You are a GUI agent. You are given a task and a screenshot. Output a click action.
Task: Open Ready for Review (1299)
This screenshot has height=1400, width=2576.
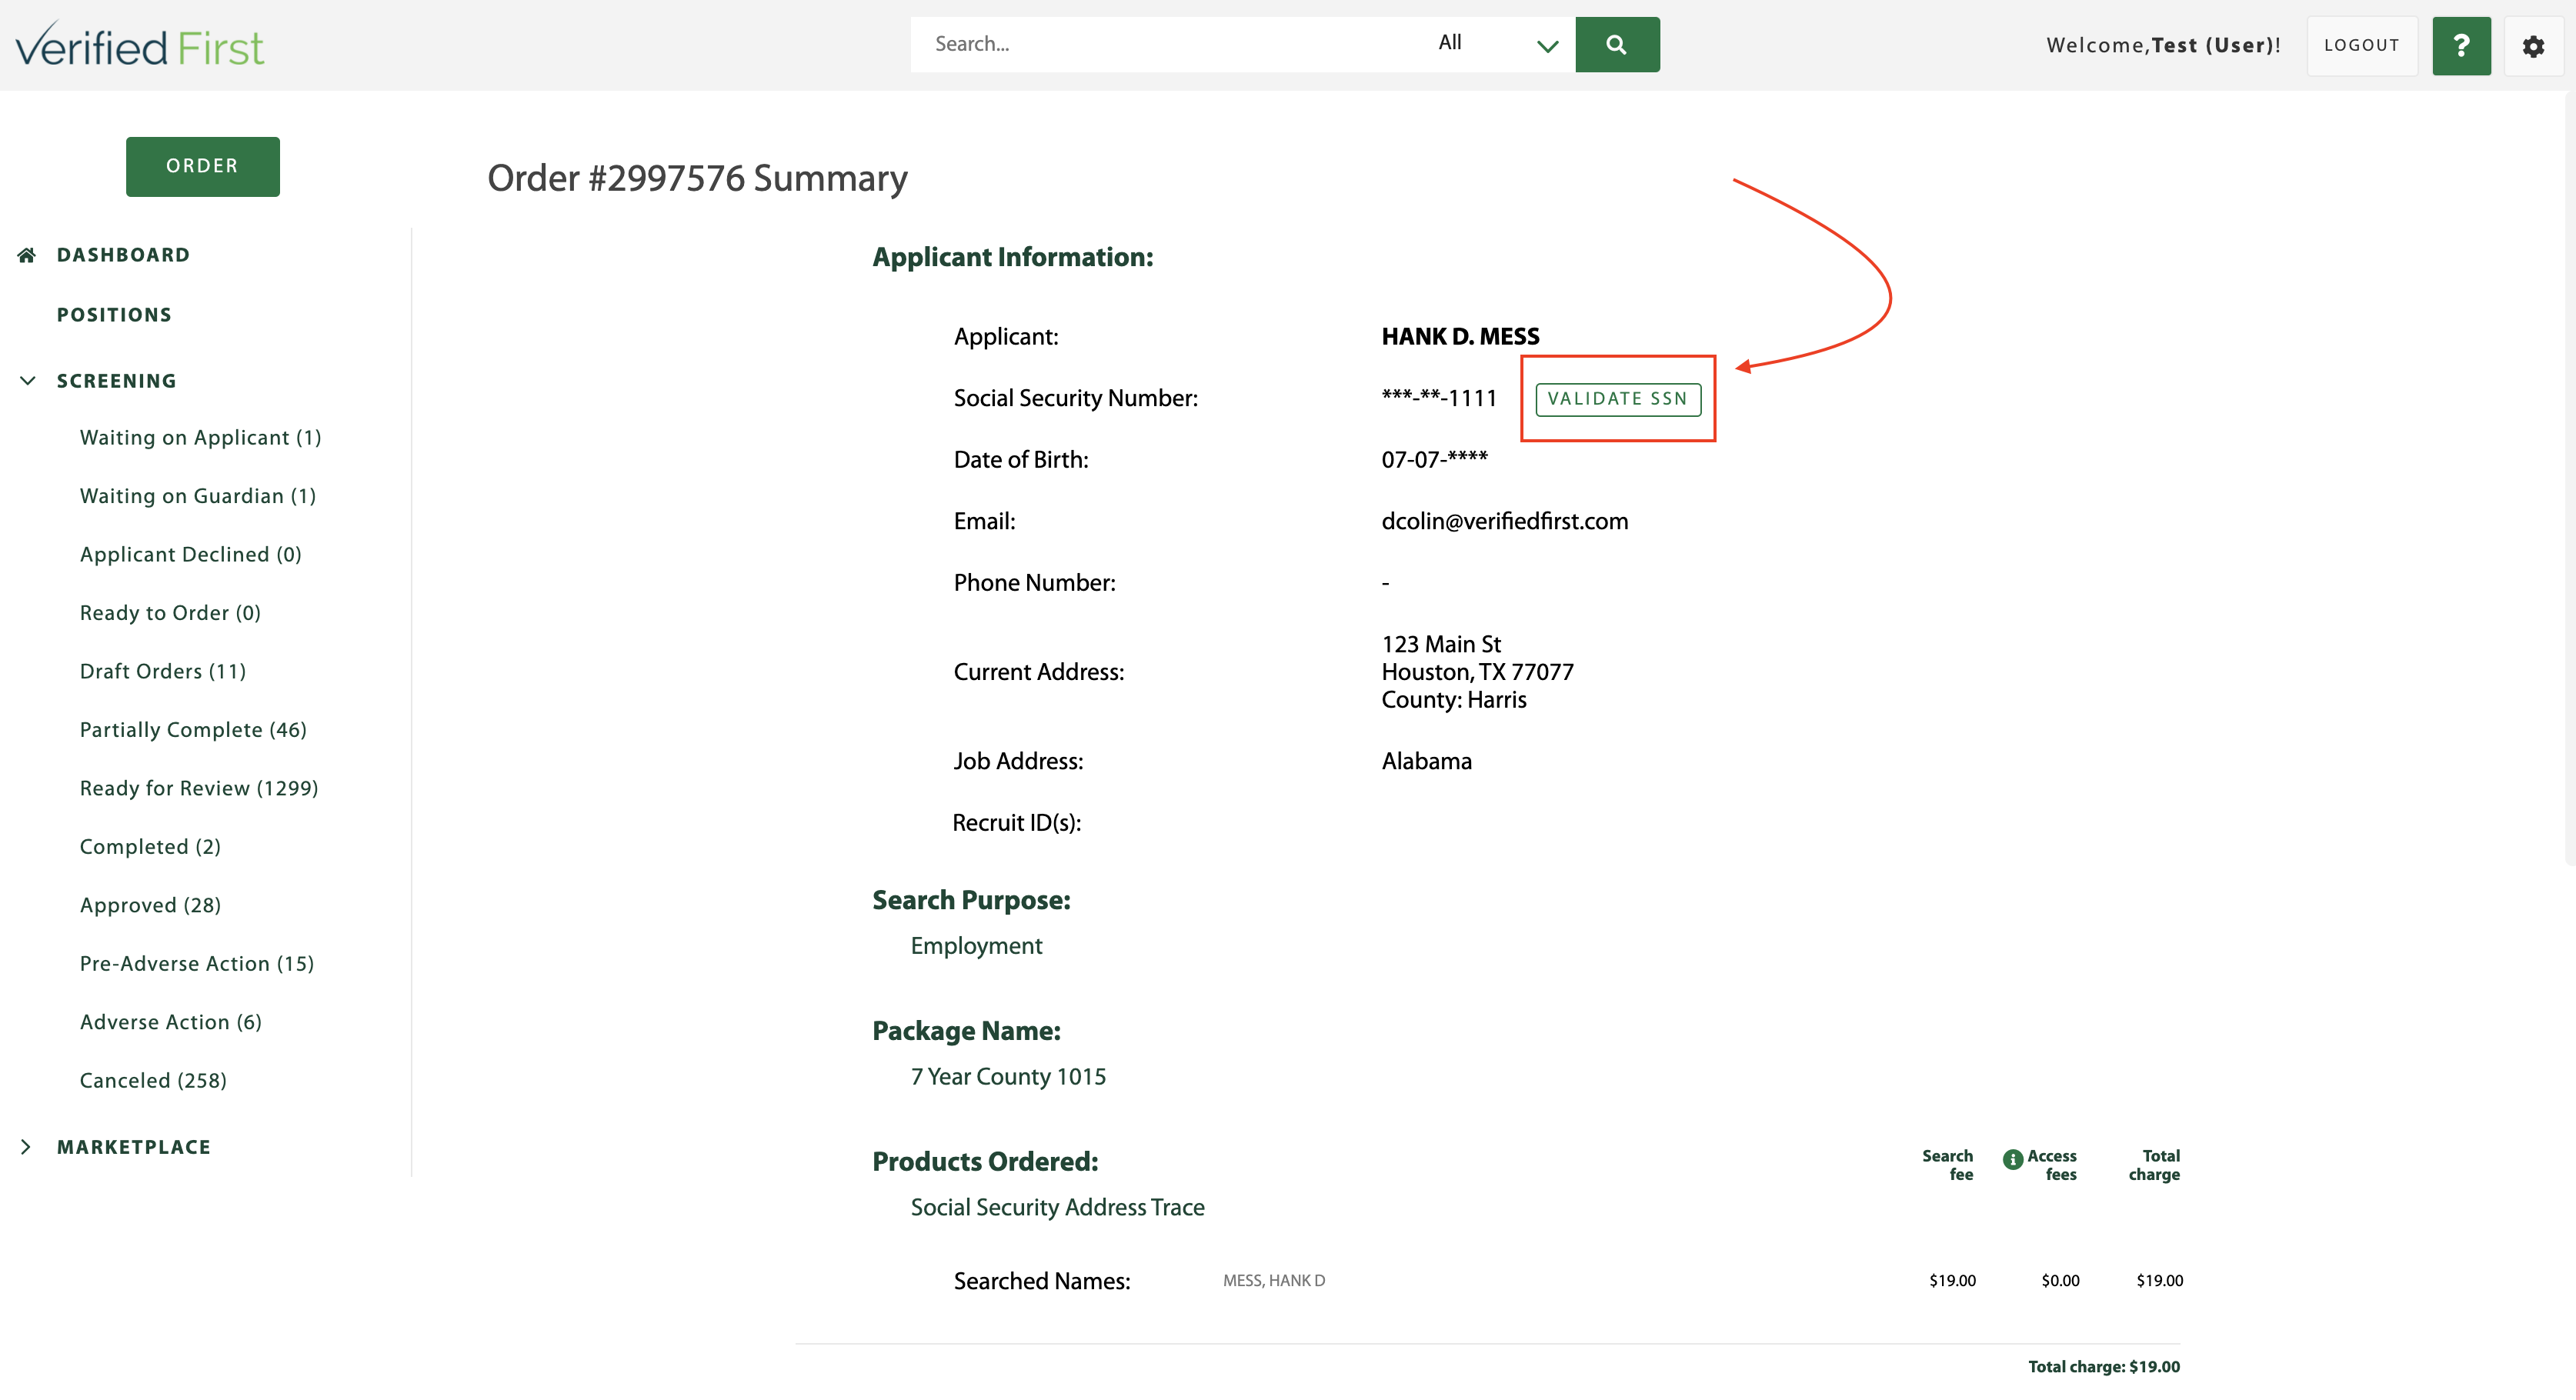click(199, 789)
